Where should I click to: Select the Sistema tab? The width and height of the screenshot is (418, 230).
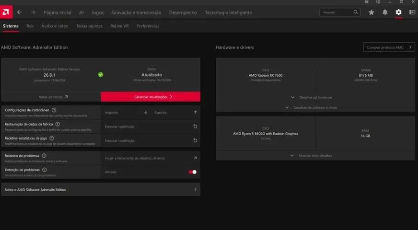(x=11, y=26)
